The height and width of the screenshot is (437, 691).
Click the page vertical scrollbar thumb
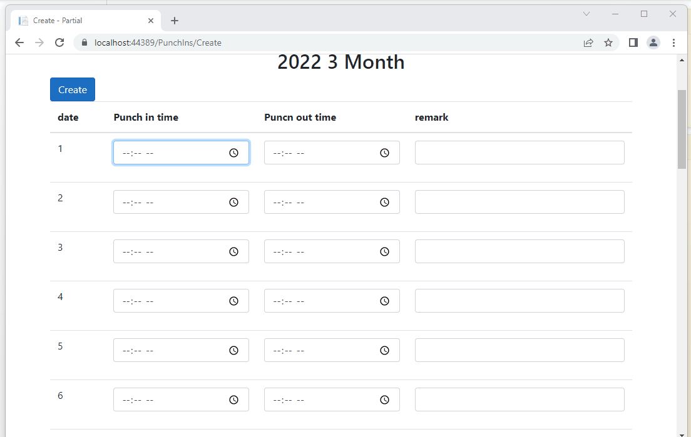click(682, 129)
